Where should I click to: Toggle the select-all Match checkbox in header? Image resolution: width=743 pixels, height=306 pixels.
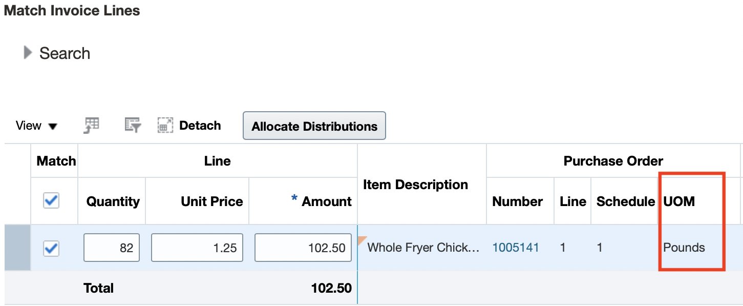[x=51, y=201]
